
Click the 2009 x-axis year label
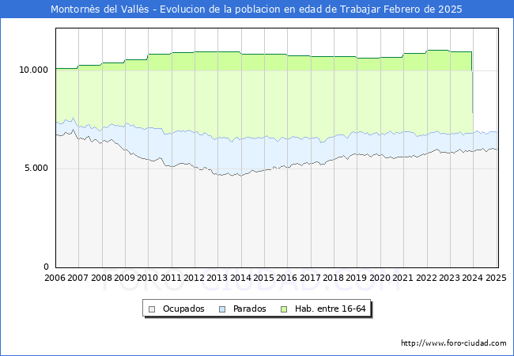click(x=125, y=278)
